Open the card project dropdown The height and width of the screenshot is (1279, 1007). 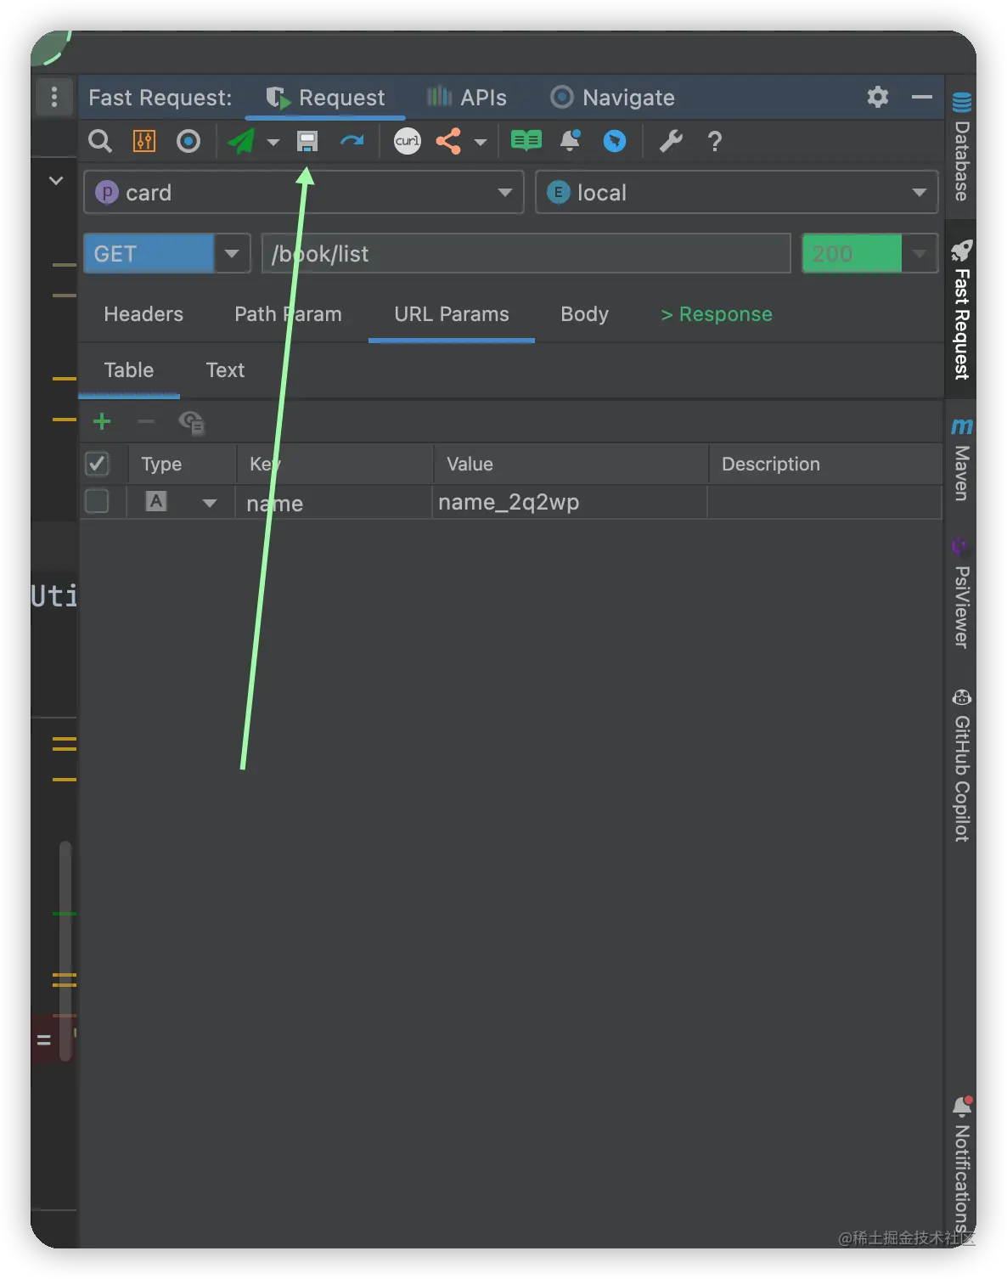[x=304, y=193]
